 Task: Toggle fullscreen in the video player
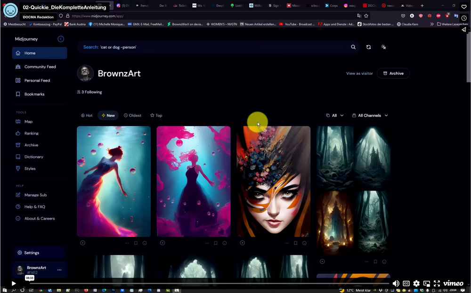437,283
